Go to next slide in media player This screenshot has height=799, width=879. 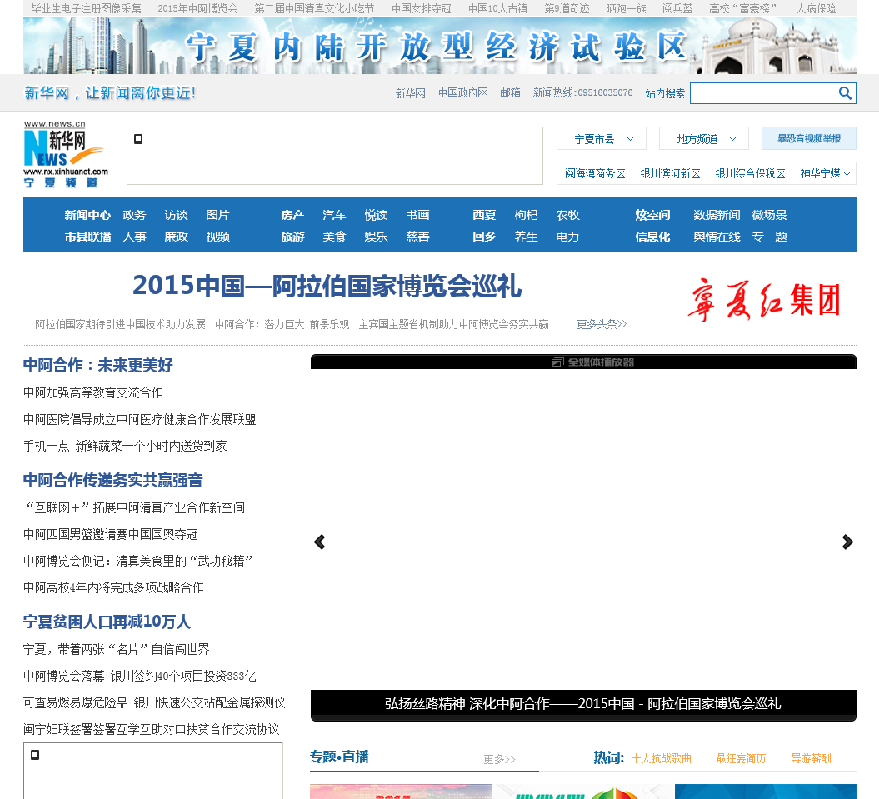[847, 542]
